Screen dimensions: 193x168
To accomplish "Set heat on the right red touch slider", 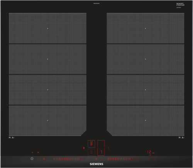I will coord(123,159).
